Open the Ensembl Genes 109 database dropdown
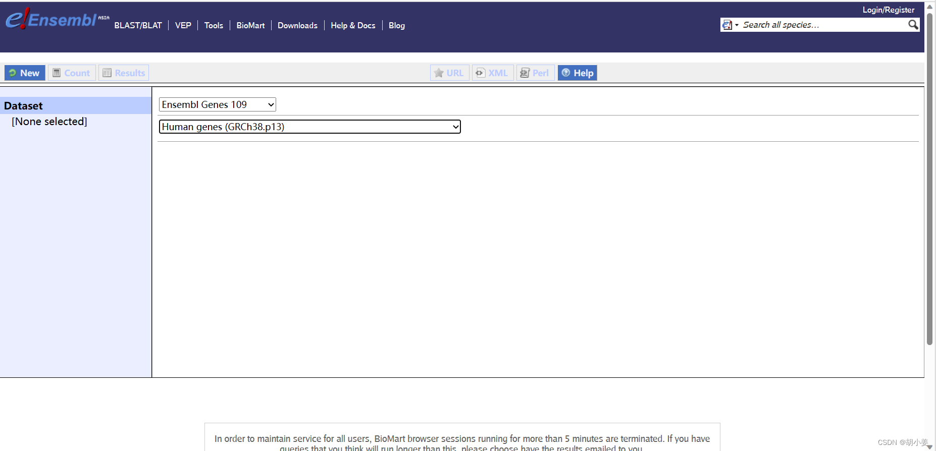Screen dimensions: 936x451 [218, 104]
